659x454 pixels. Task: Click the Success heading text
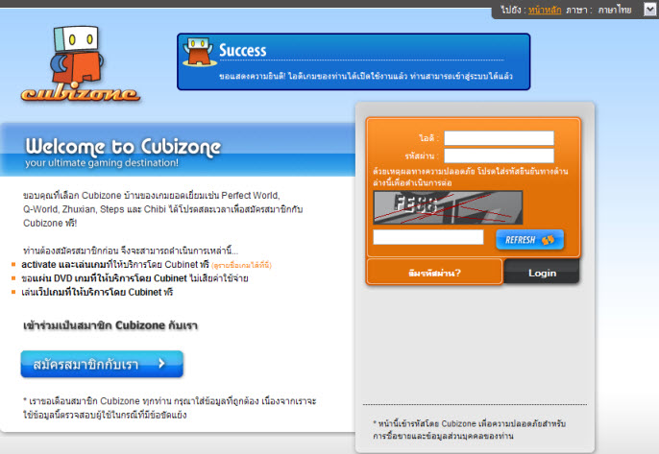click(x=242, y=51)
